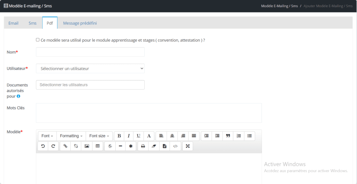
Task: Insert an image in editor
Action: pos(87,147)
